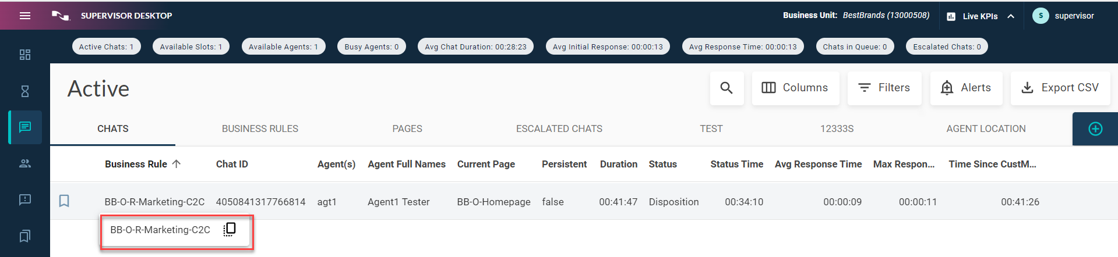Sort by the Business Rule column header
The image size is (1118, 257).
136,165
